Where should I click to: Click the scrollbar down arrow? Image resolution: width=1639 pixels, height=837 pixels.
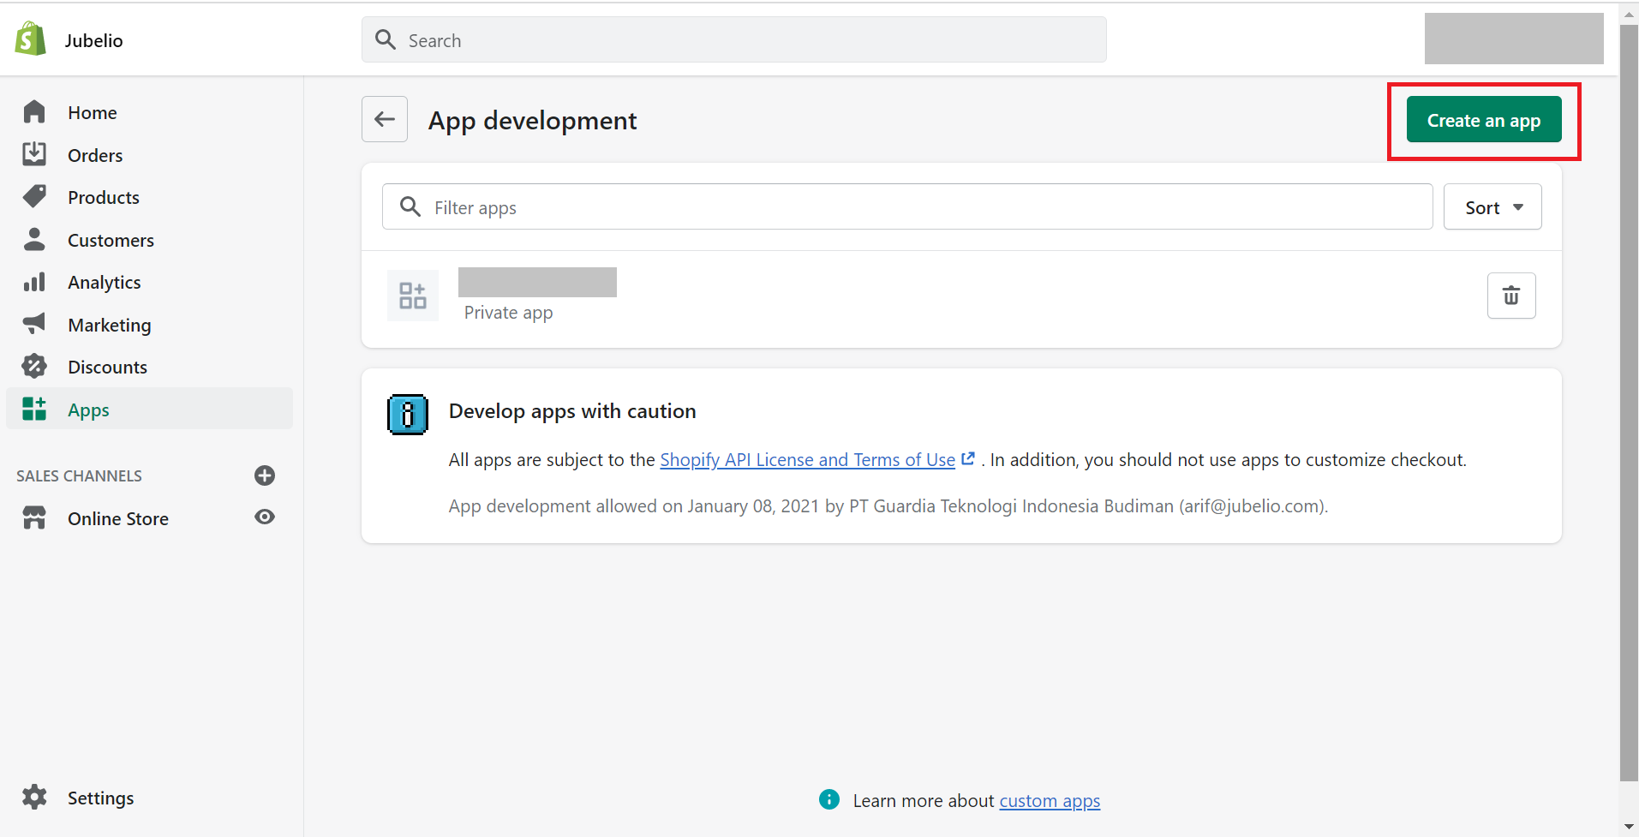pyautogui.click(x=1629, y=828)
